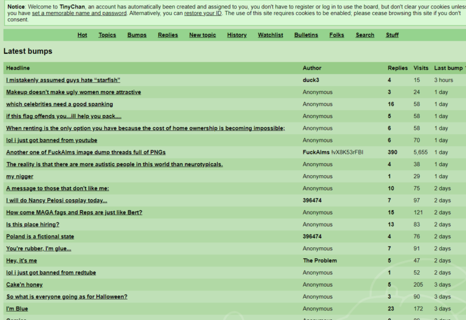
Task: Open the Replies page
Action: click(x=168, y=35)
